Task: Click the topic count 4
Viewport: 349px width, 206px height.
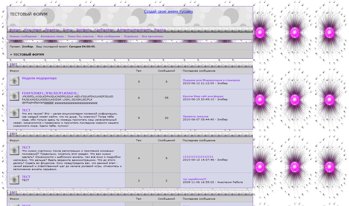Action: click(x=139, y=158)
